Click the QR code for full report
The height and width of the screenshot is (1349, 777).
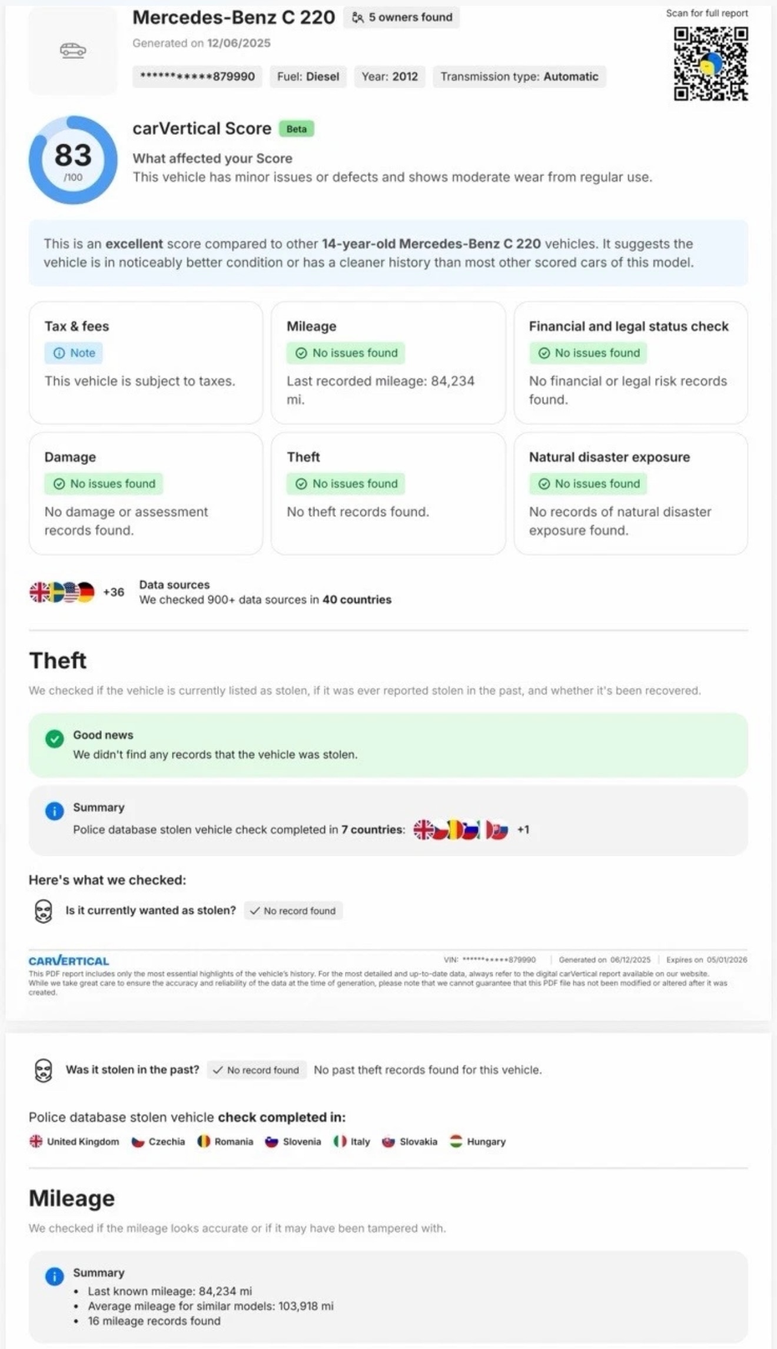point(710,64)
